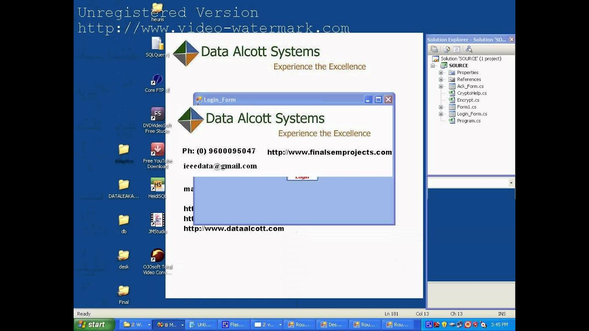Viewport: 589px width, 331px height.
Task: Click the 3:45 PM system clock
Action: 499,325
